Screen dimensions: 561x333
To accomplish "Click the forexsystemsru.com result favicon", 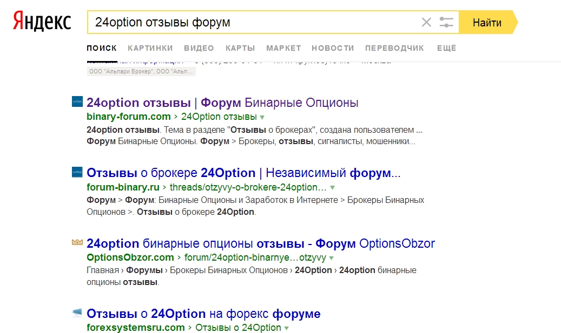I will [77, 313].
